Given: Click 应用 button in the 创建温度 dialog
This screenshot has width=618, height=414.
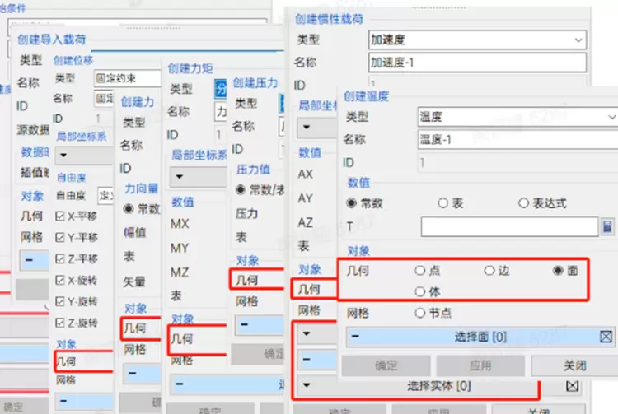Looking at the screenshot, I should point(480,365).
